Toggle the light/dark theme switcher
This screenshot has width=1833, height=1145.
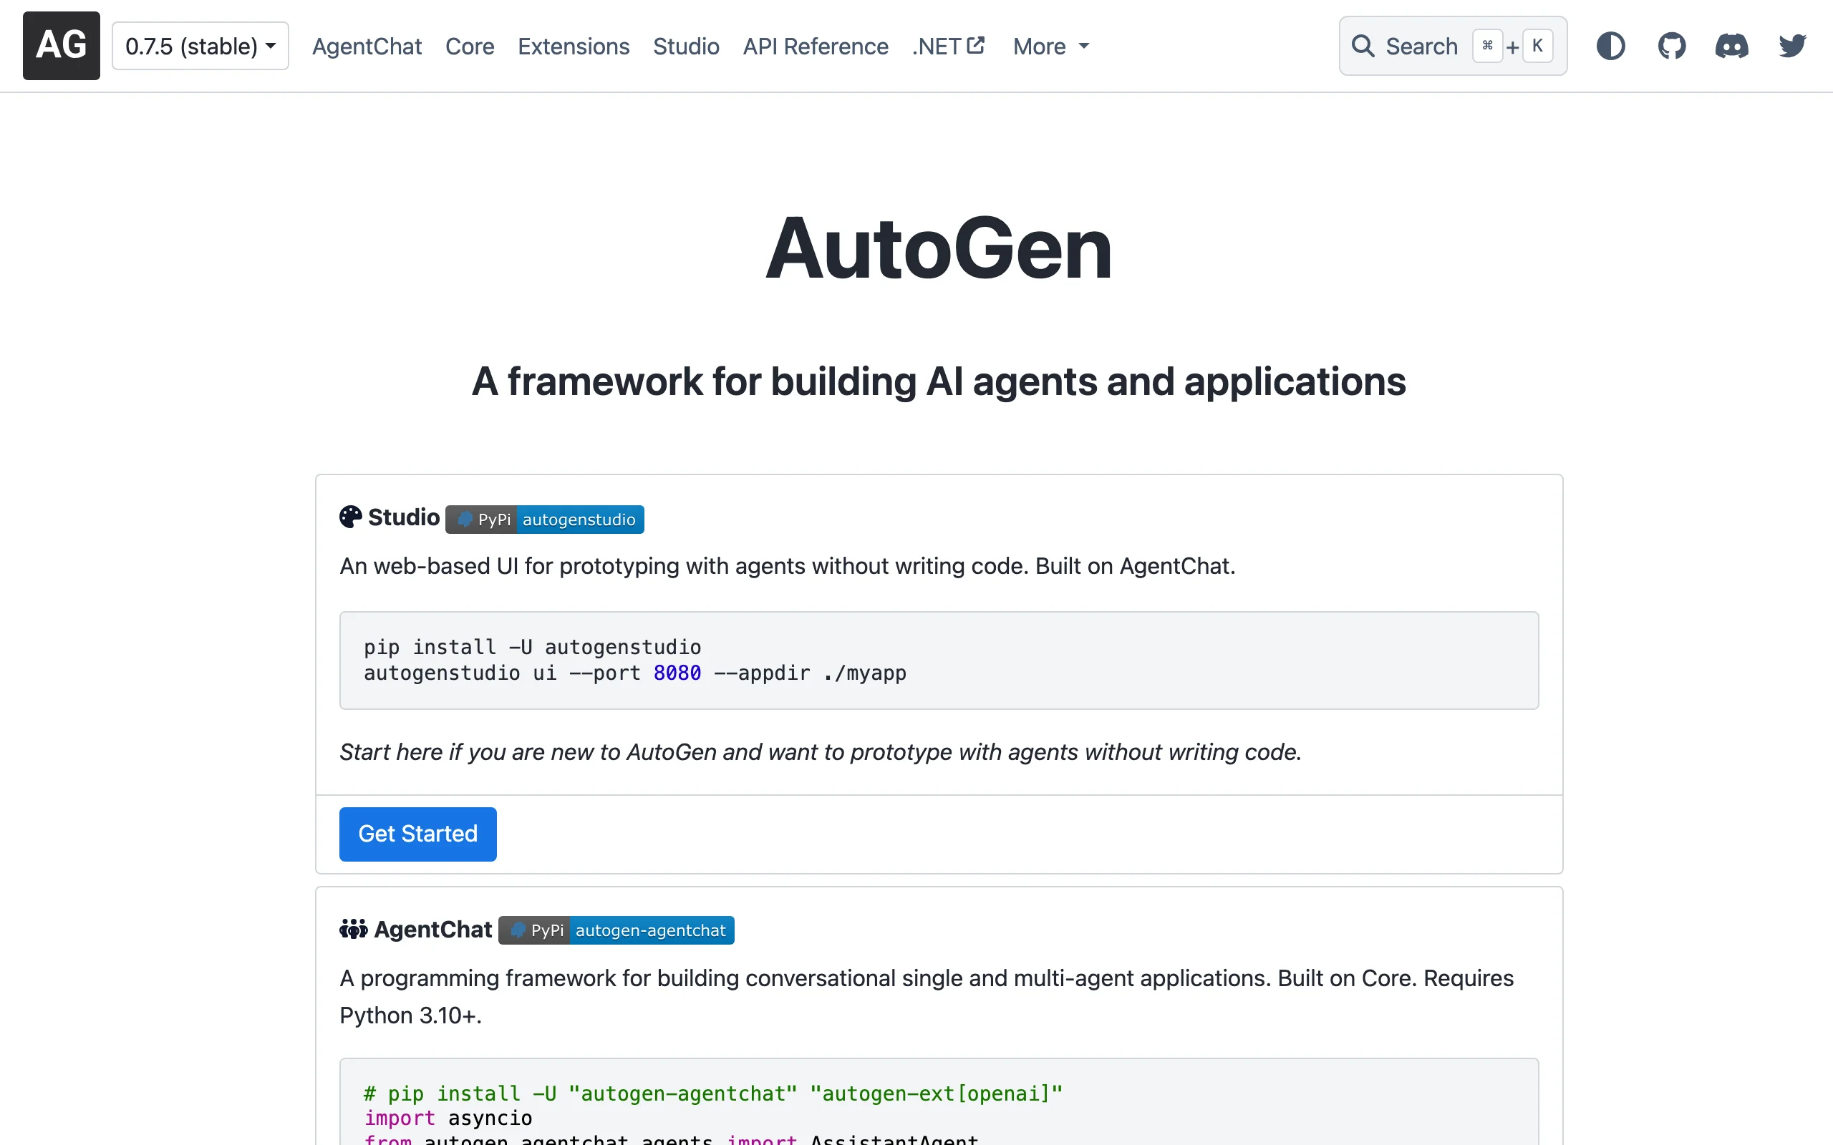pyautogui.click(x=1610, y=47)
